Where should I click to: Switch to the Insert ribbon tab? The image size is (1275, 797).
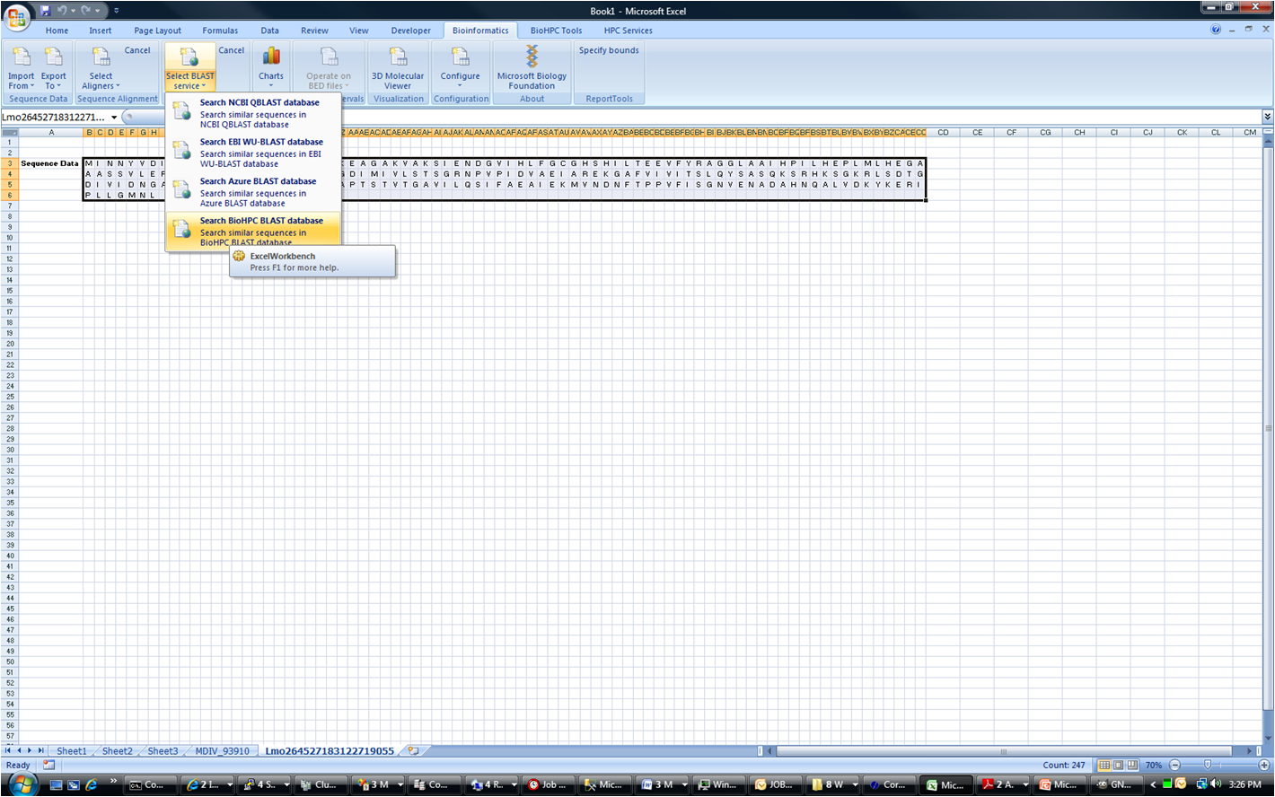tap(101, 31)
